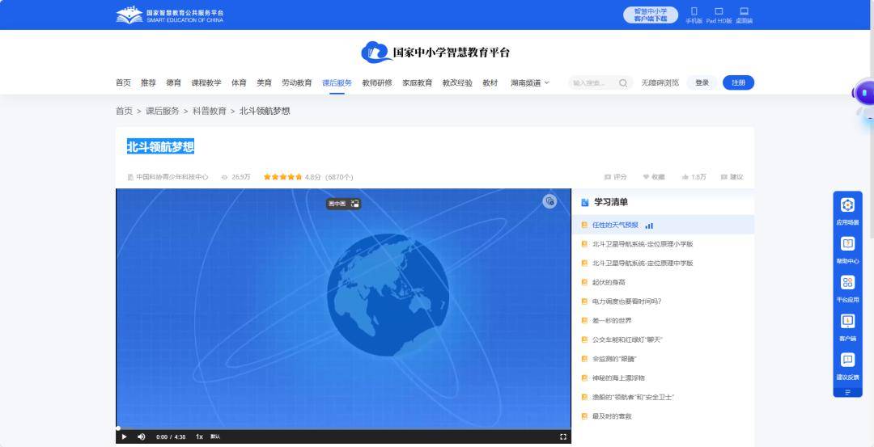Select lesson 会监测的"眼睛"

pos(663,359)
